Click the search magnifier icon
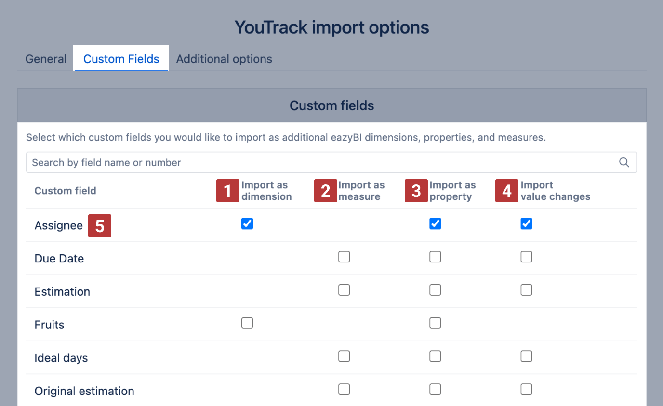663x406 pixels. pyautogui.click(x=624, y=162)
